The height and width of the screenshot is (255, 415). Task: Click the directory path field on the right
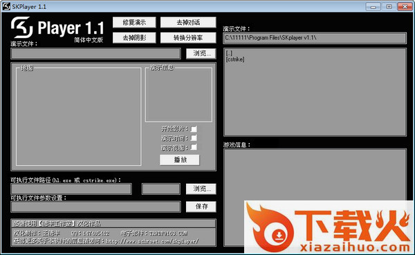[x=315, y=38]
